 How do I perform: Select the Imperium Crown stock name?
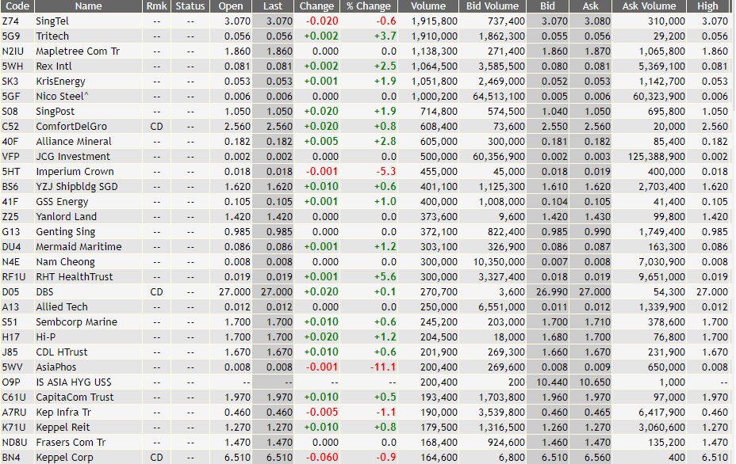(75, 172)
